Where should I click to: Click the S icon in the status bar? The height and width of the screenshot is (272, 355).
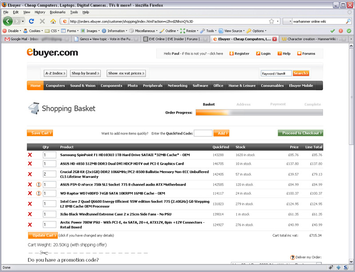[346, 268]
